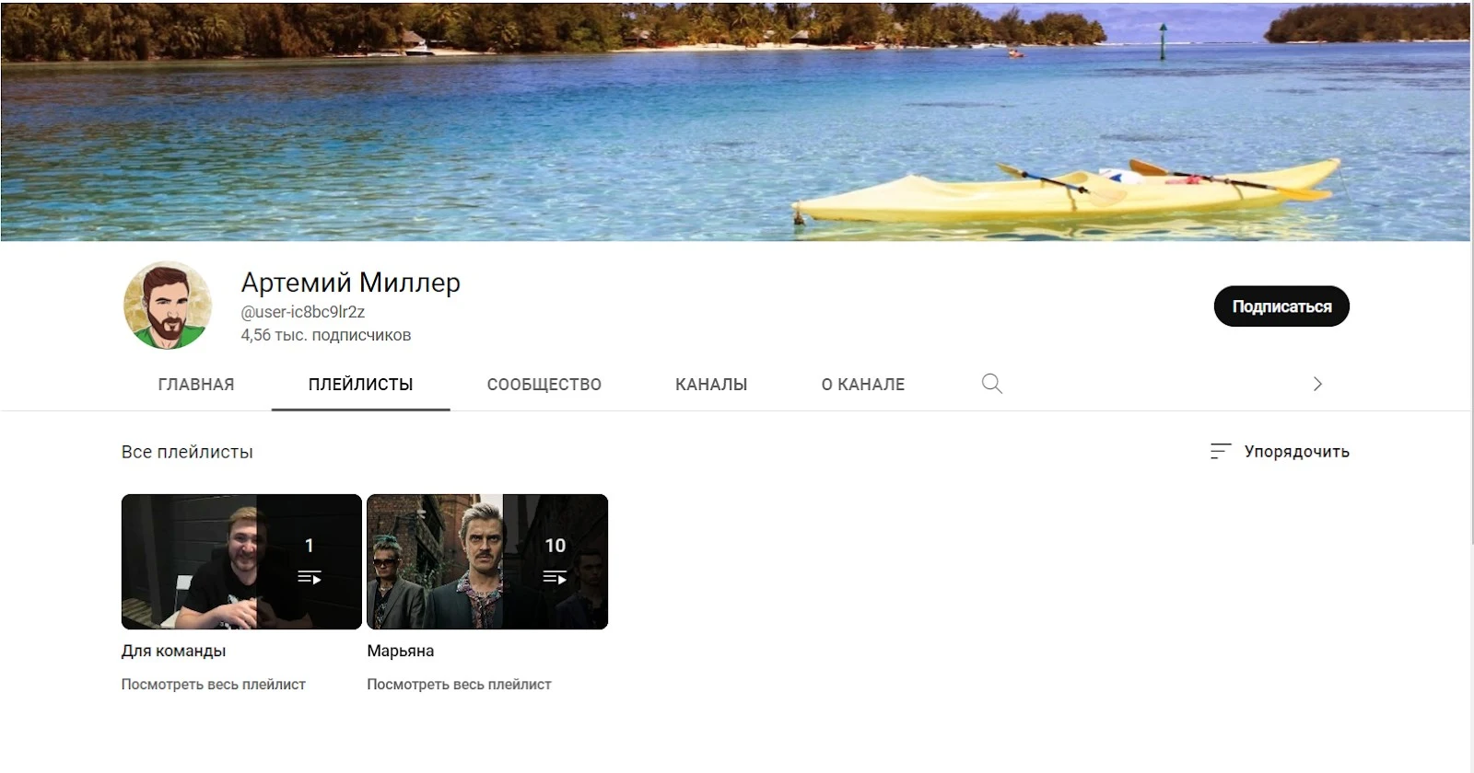Screen dimensions: 1474x773
Task: Click the playlist queue icon on Для команды
Action: pos(309,578)
